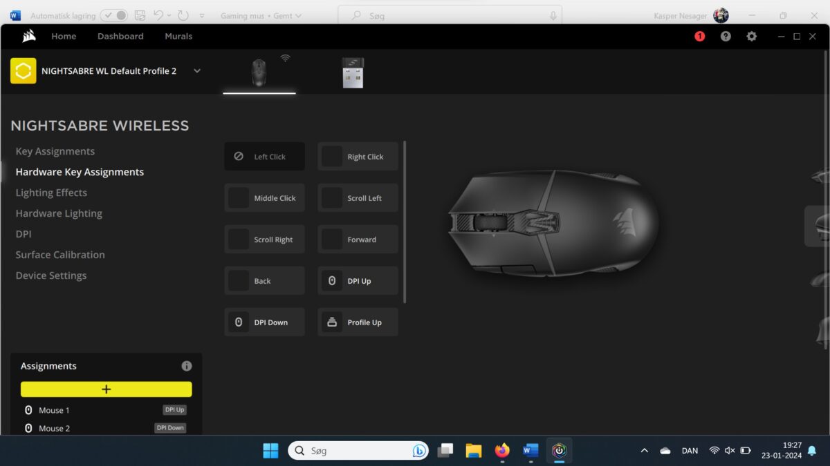Image resolution: width=830 pixels, height=466 pixels.
Task: Click Redo arrow in Word title bar
Action: pos(183,15)
